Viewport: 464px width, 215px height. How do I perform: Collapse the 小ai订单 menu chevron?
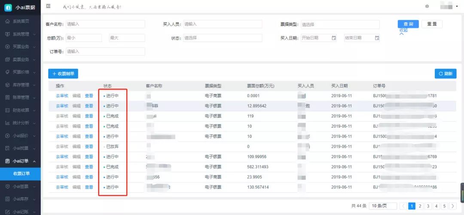pos(34,161)
